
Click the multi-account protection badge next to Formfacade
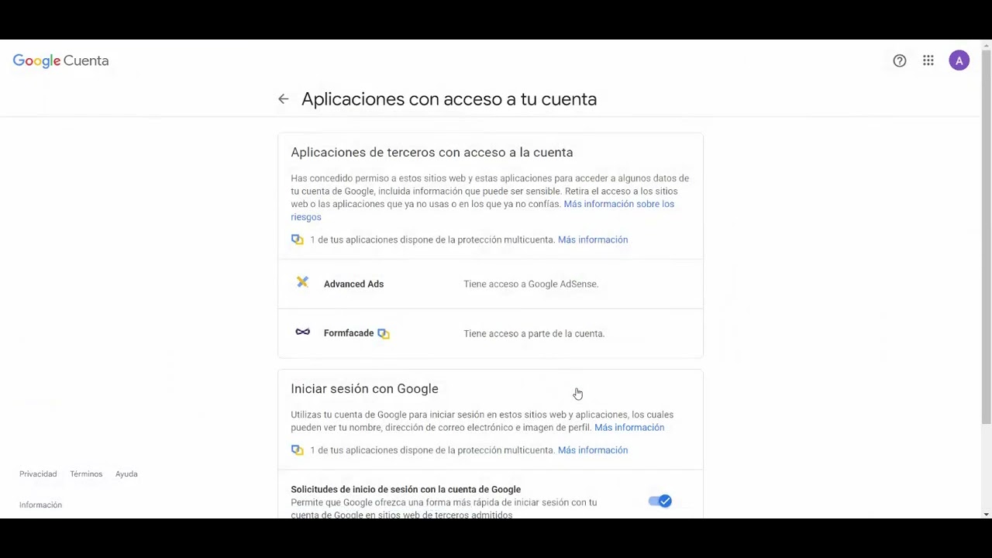point(383,333)
